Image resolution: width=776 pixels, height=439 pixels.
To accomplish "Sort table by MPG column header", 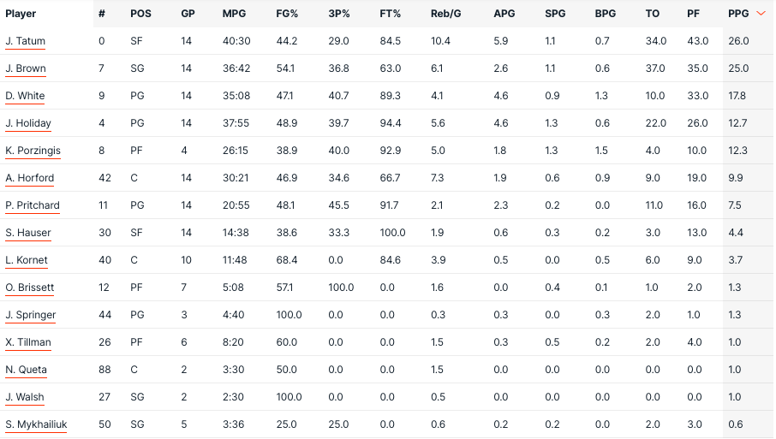I will coord(234,14).
